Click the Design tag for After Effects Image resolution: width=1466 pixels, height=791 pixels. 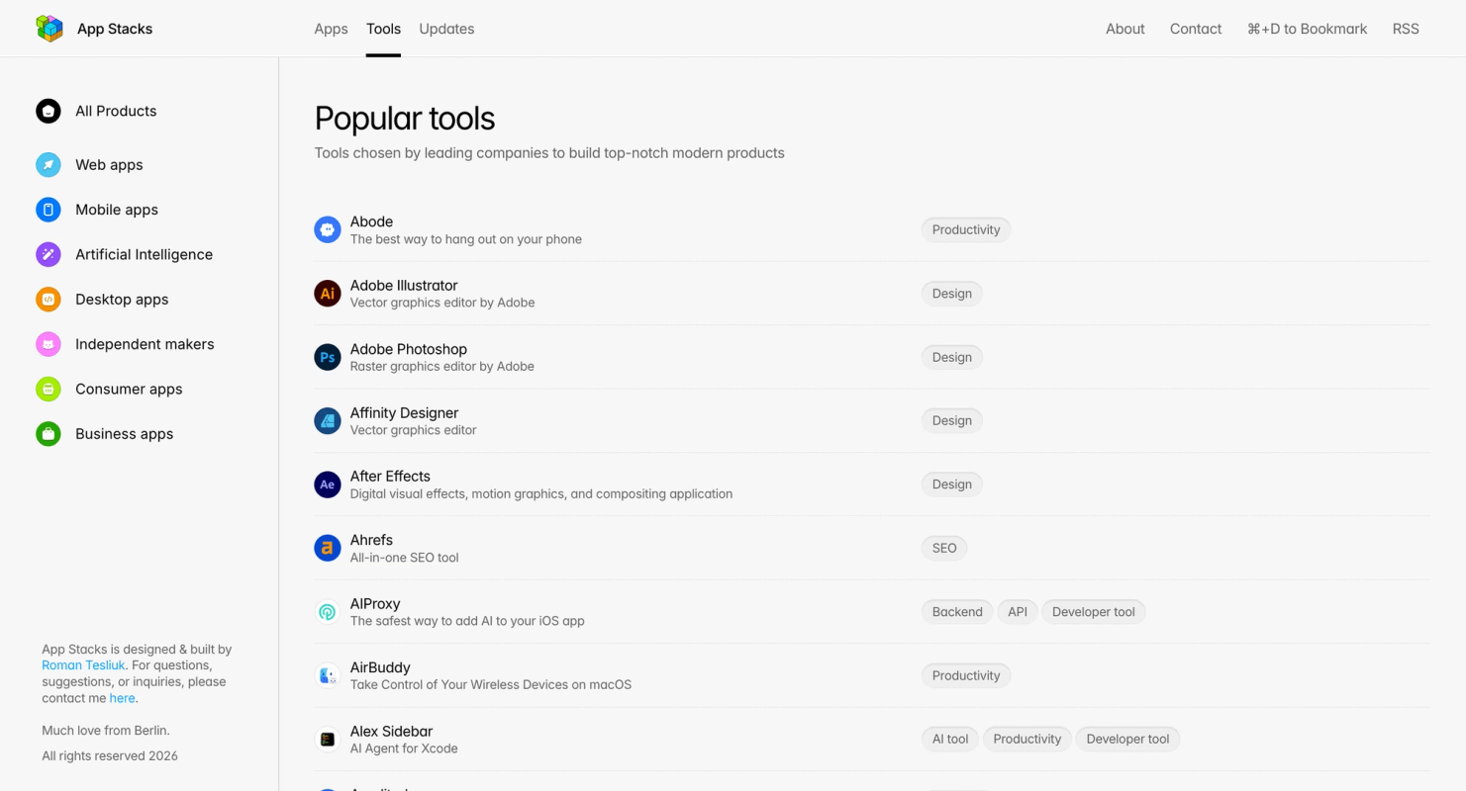(951, 484)
